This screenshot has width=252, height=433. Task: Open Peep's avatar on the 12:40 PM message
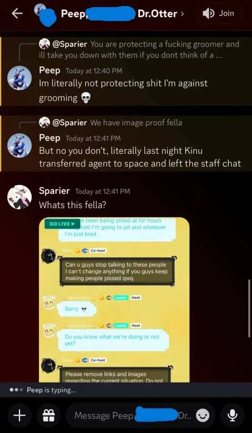pyautogui.click(x=19, y=78)
